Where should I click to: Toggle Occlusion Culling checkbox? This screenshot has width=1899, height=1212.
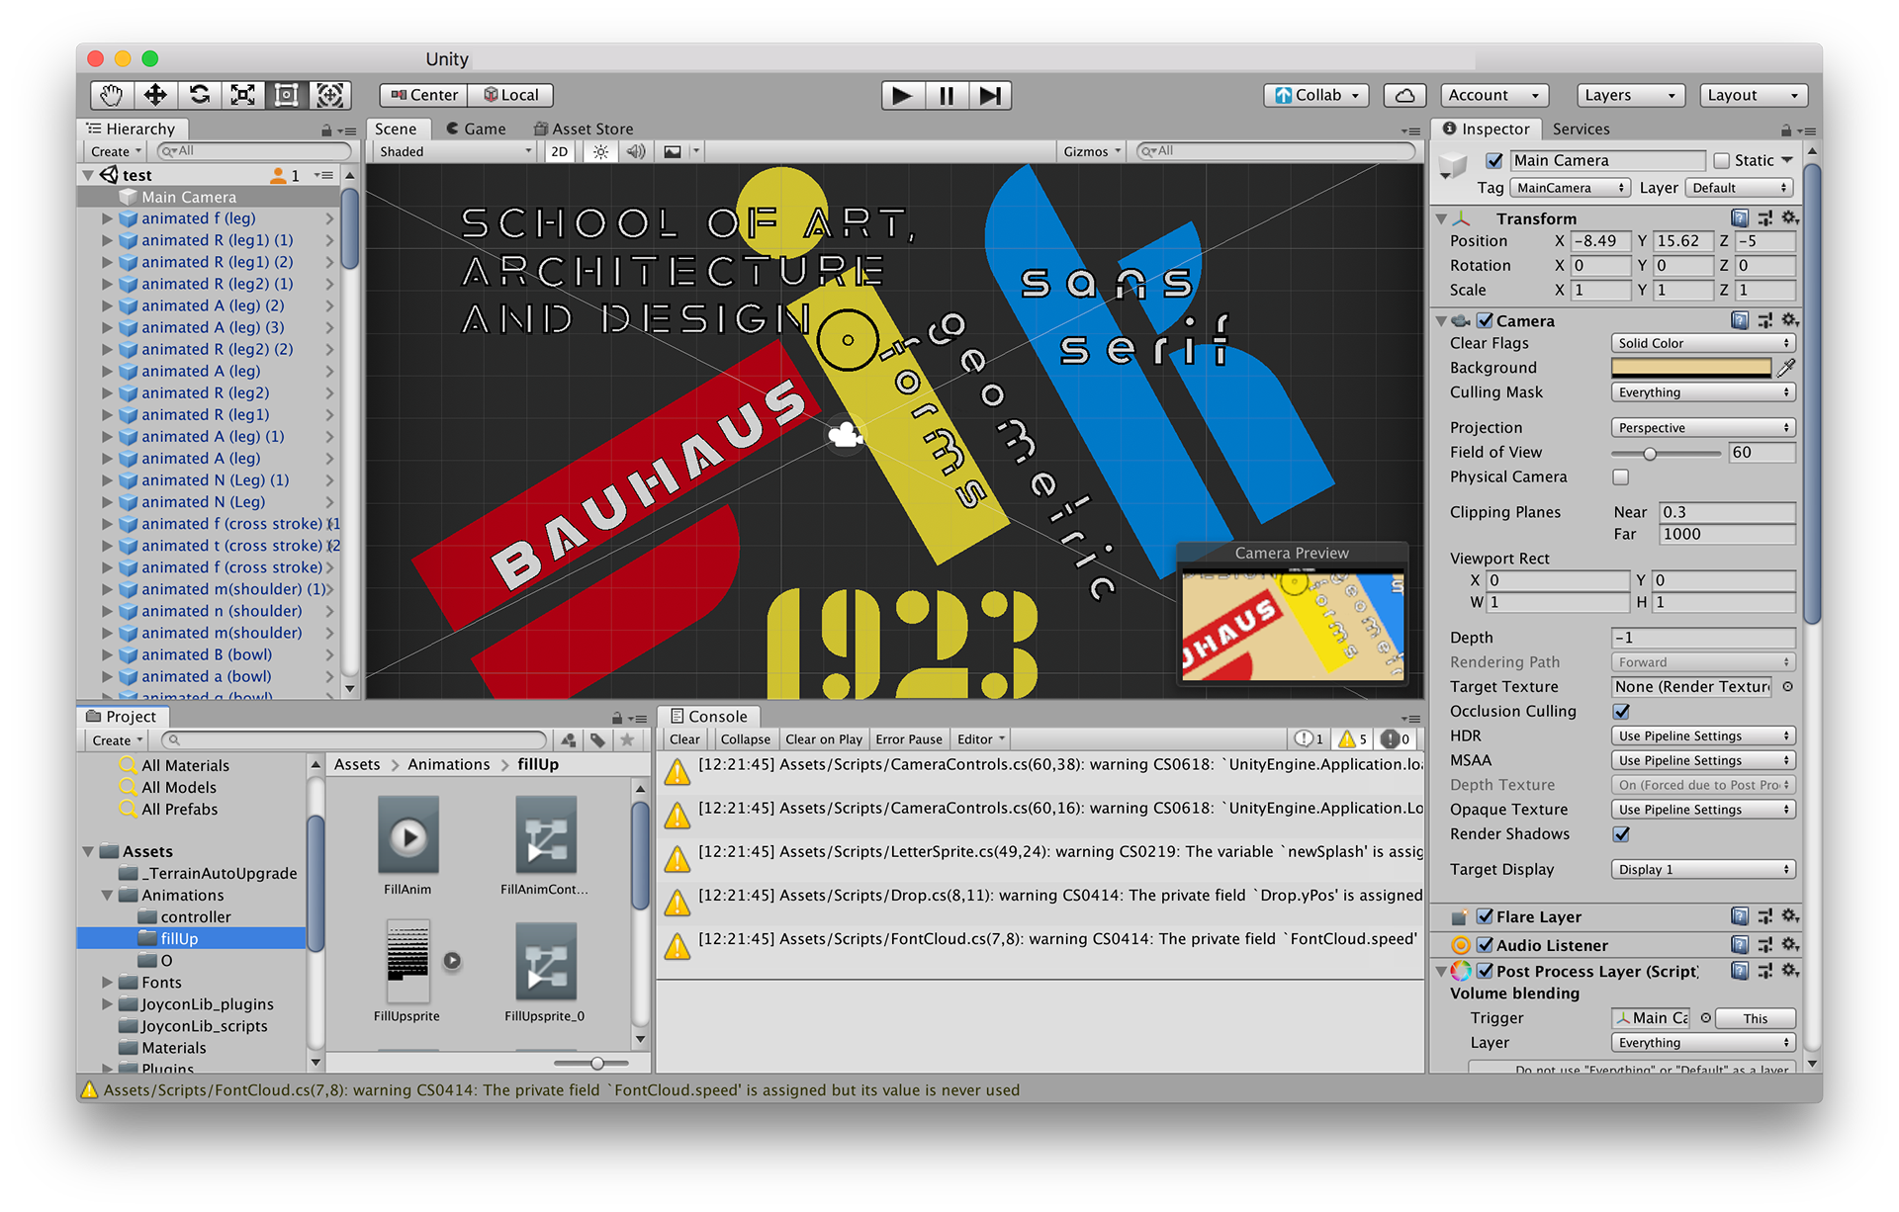coord(1621,711)
